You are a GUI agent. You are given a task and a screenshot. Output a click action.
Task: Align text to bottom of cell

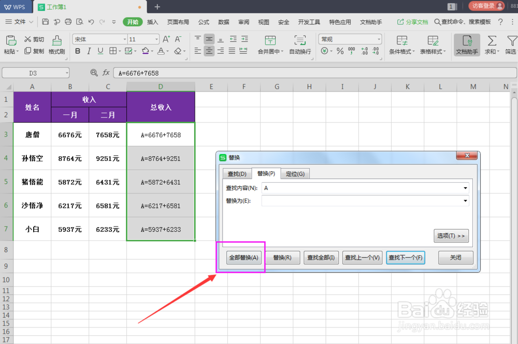click(221, 39)
